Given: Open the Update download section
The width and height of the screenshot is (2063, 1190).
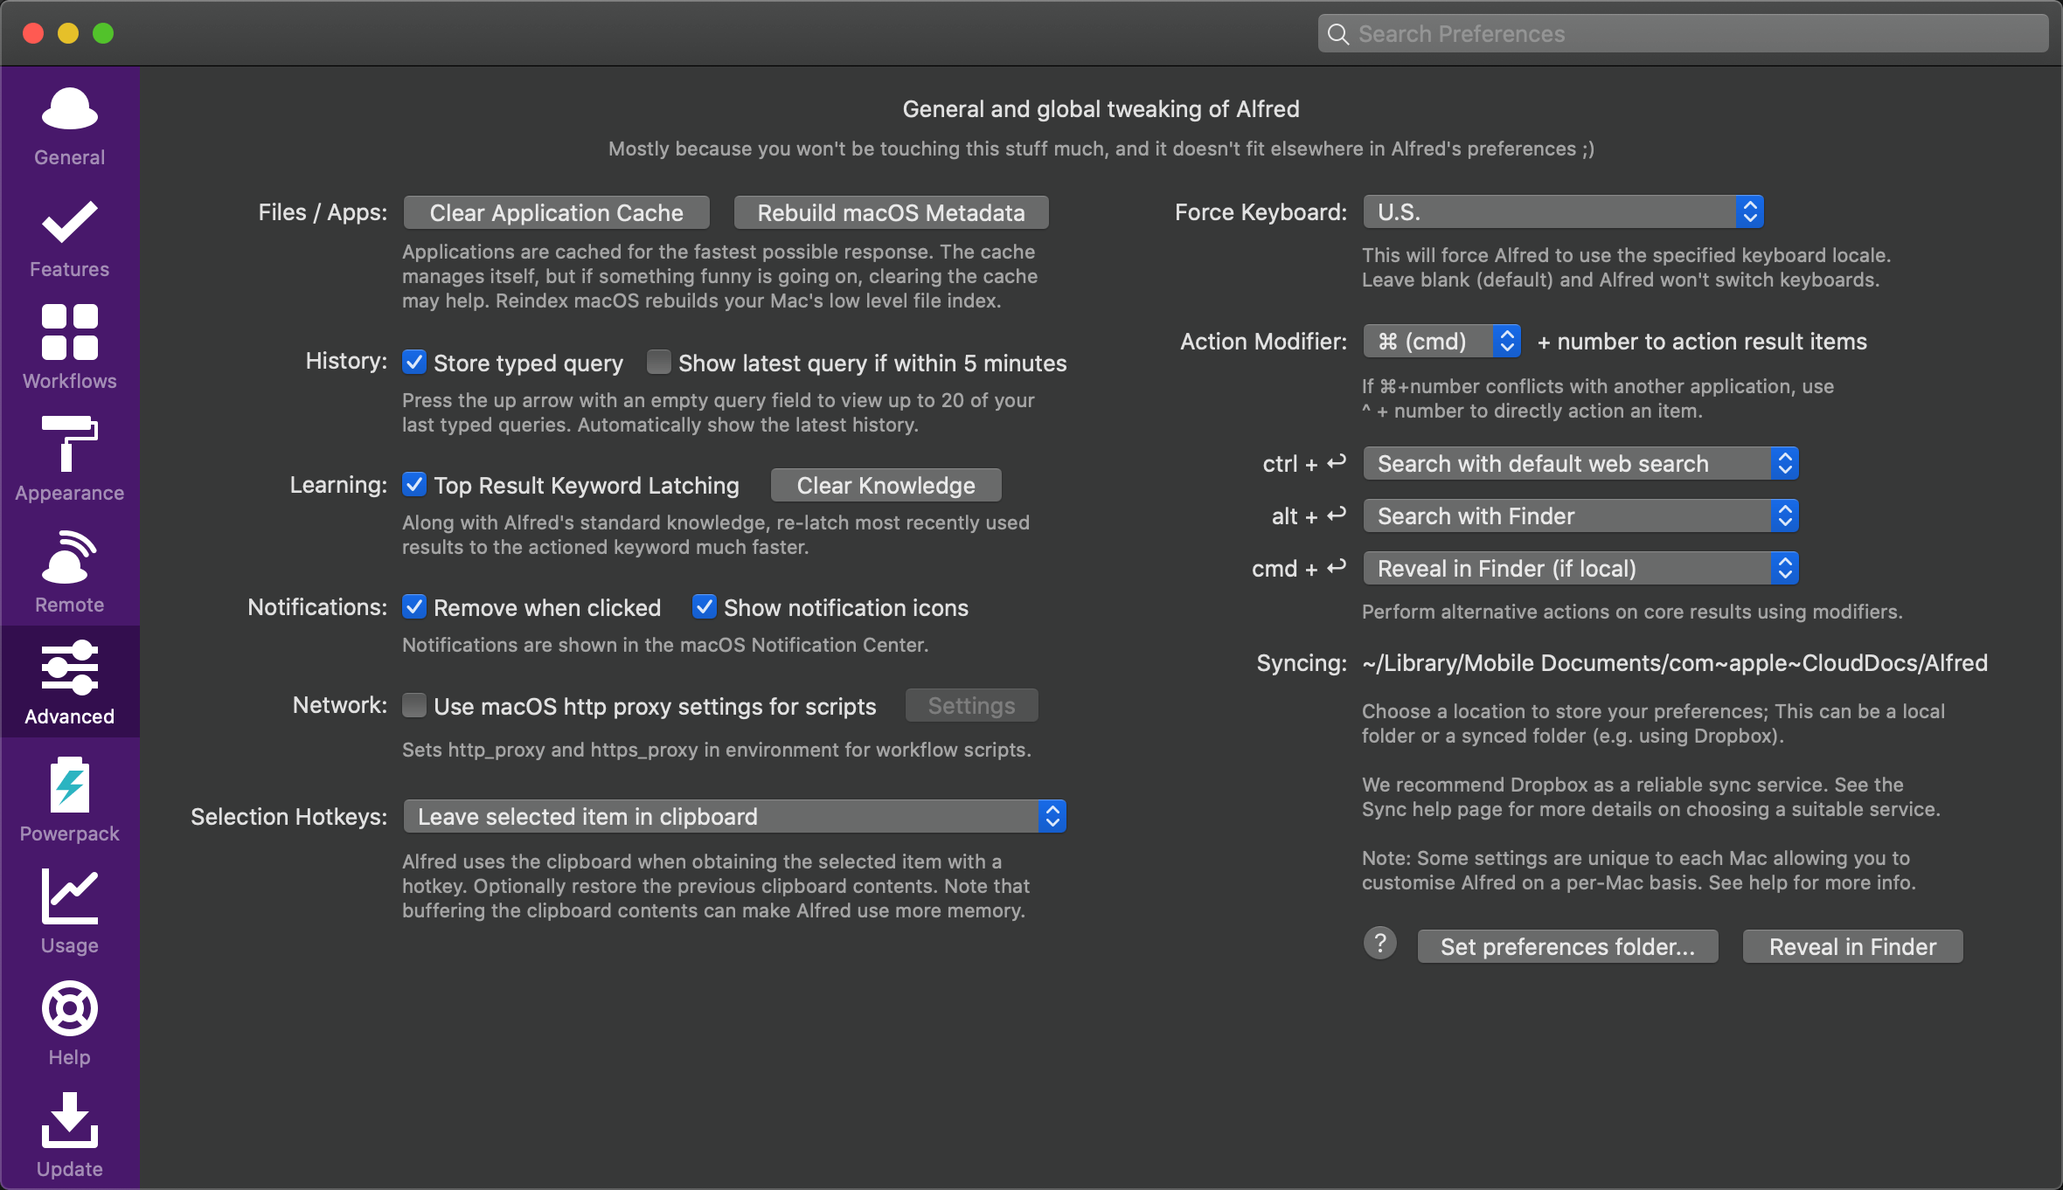Looking at the screenshot, I should click(x=70, y=1135).
